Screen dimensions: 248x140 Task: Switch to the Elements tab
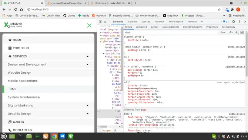coord(118,22)
